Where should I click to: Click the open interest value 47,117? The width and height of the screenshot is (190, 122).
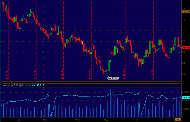click(x=40, y=85)
